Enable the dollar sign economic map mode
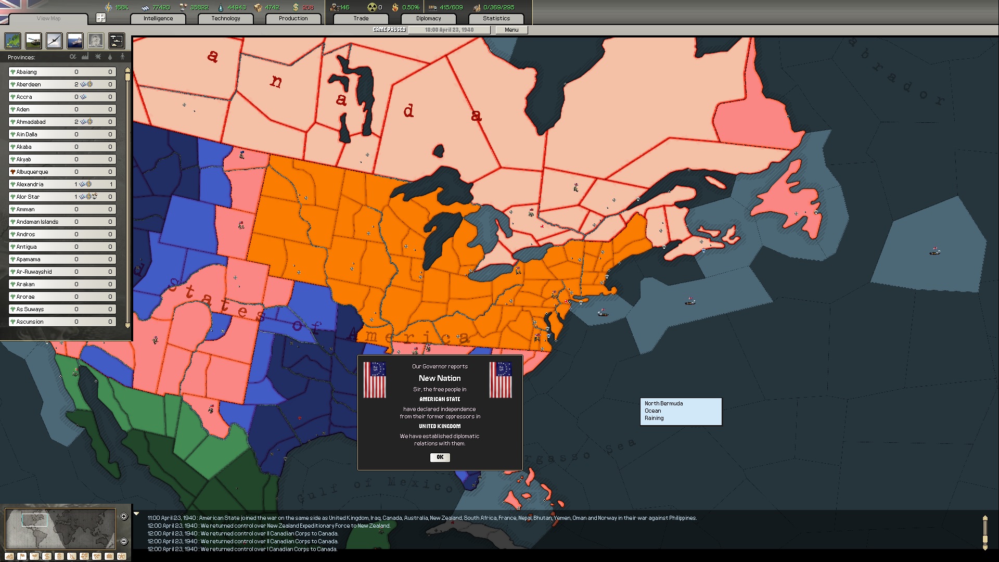The height and width of the screenshot is (562, 999). click(47, 556)
